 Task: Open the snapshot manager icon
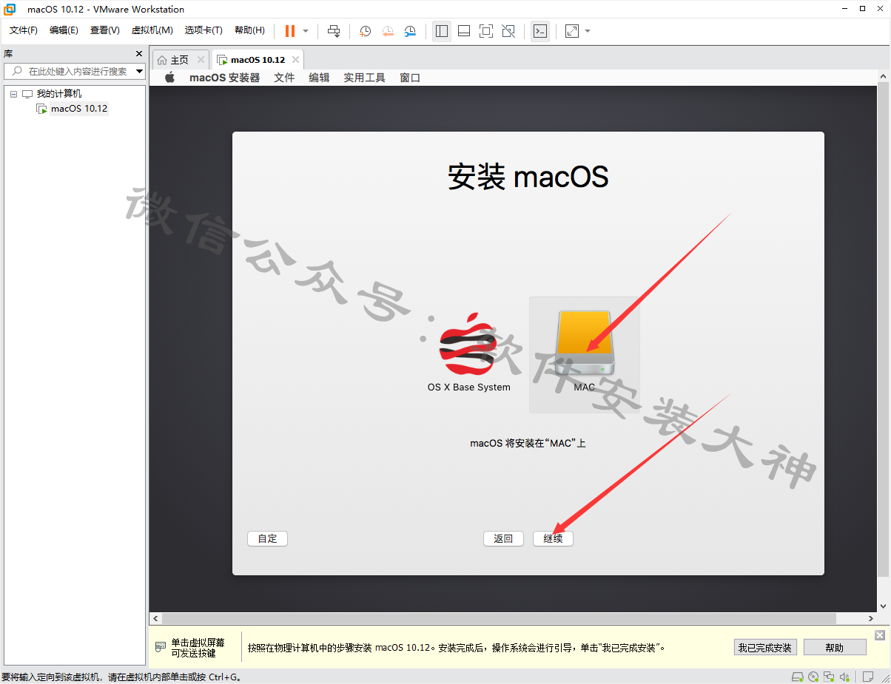click(x=410, y=31)
